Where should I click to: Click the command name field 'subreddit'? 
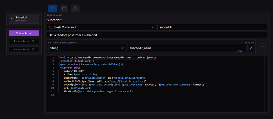pyautogui.click(x=212, y=27)
